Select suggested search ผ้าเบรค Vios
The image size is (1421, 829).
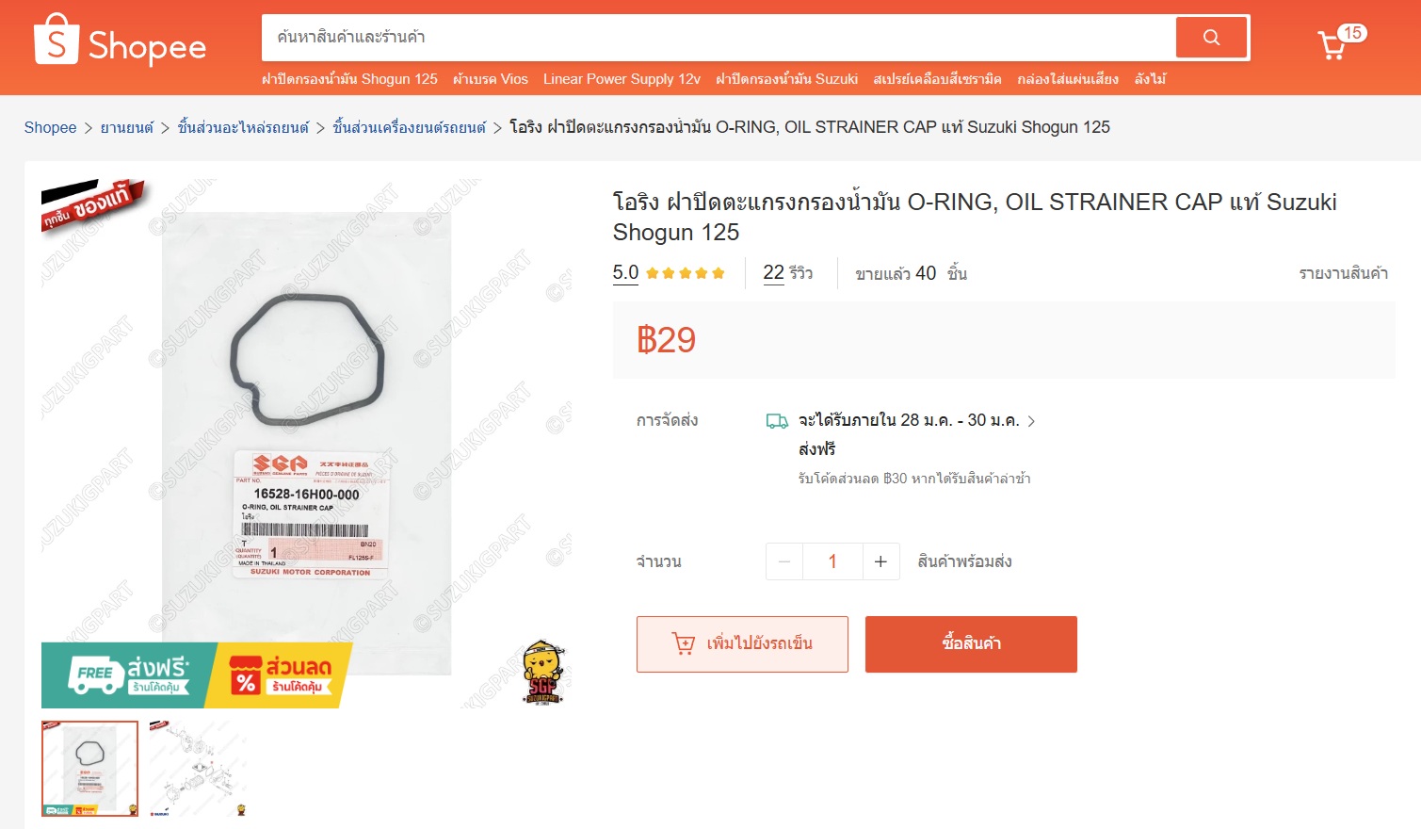[x=491, y=79]
